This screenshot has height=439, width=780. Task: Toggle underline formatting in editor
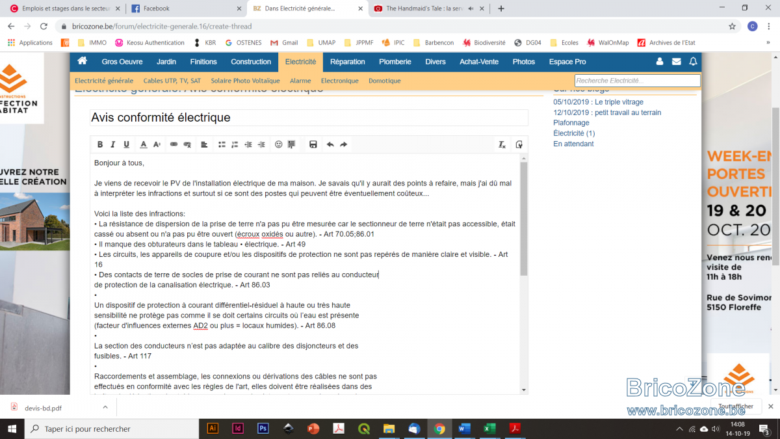[x=126, y=144]
